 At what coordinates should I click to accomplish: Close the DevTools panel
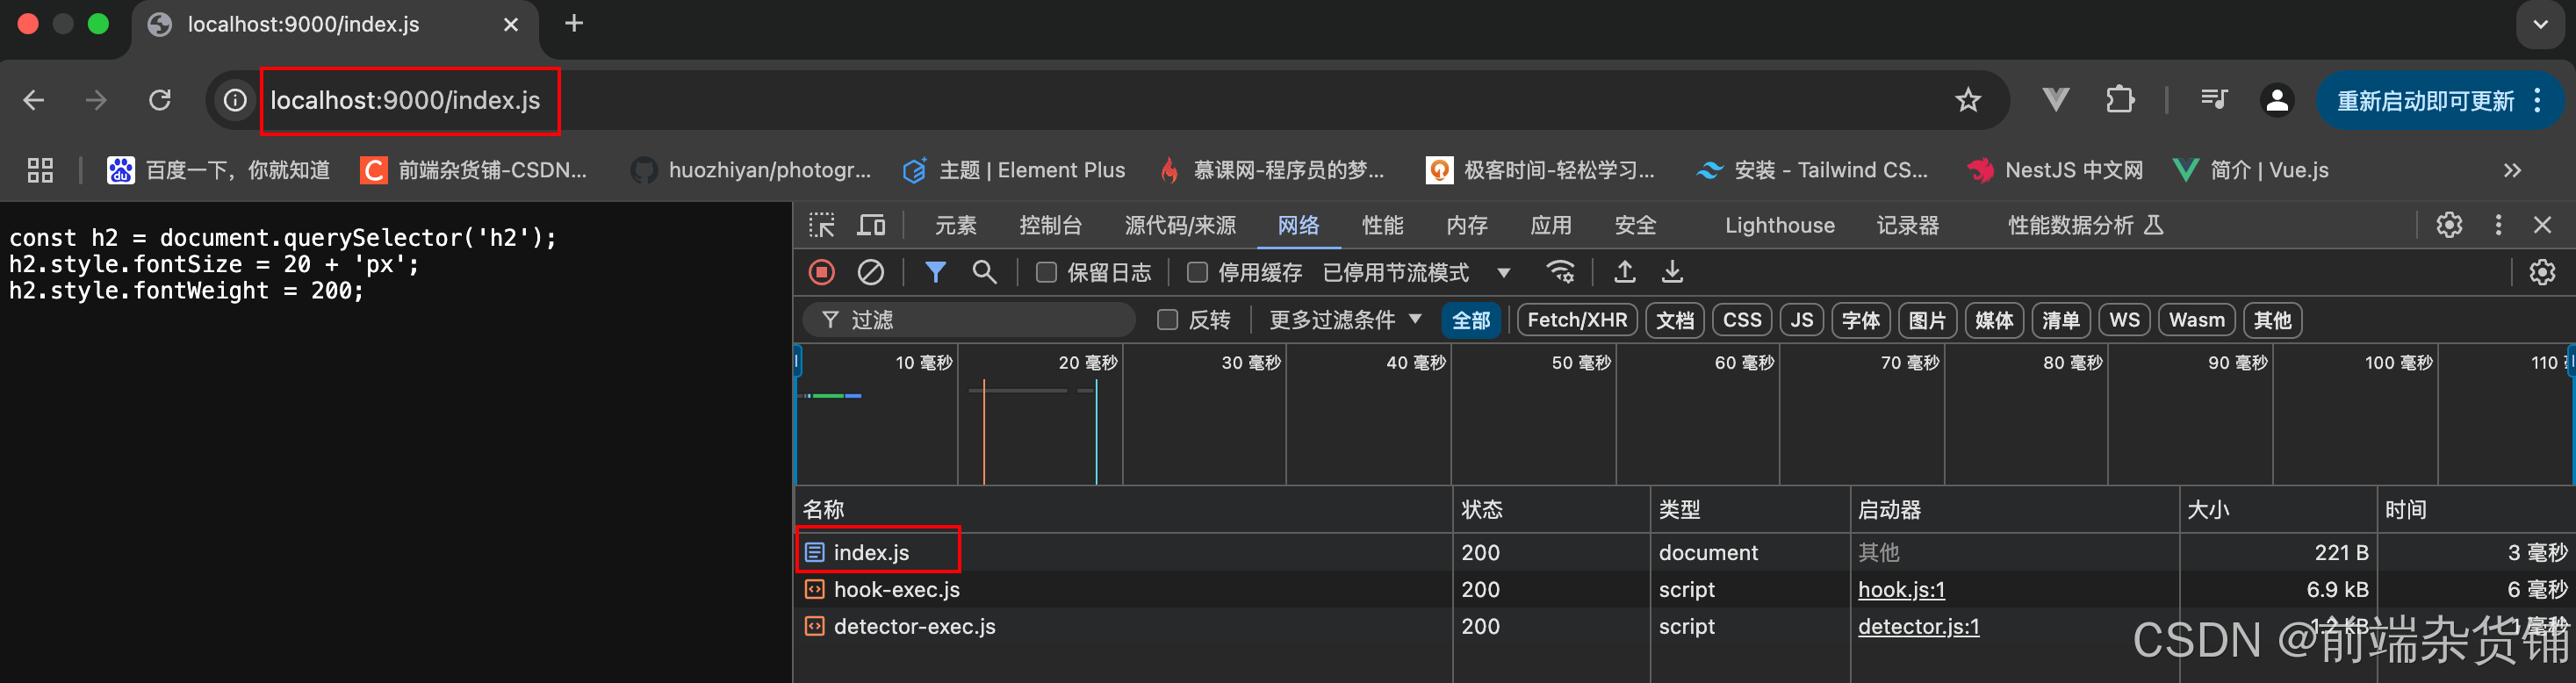tap(2543, 225)
